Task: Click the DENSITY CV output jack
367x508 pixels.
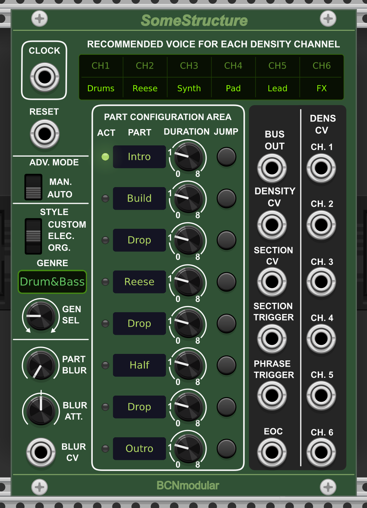Action: pyautogui.click(x=272, y=225)
